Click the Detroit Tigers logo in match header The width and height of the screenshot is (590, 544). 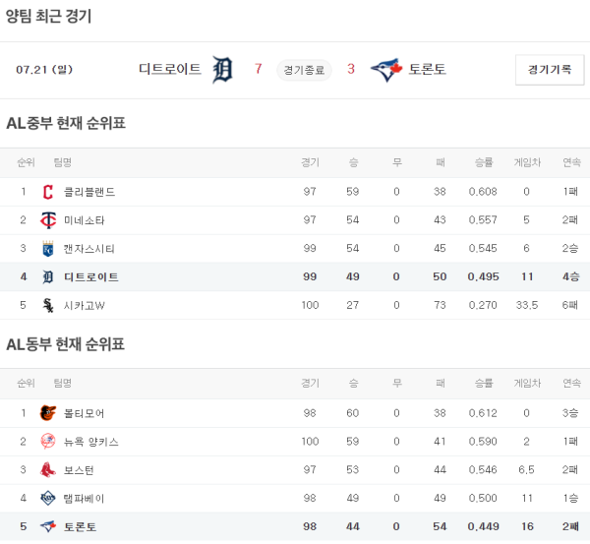222,69
